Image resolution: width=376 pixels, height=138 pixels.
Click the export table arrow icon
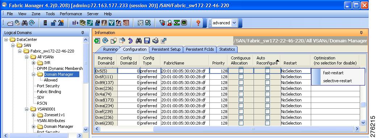(163, 41)
